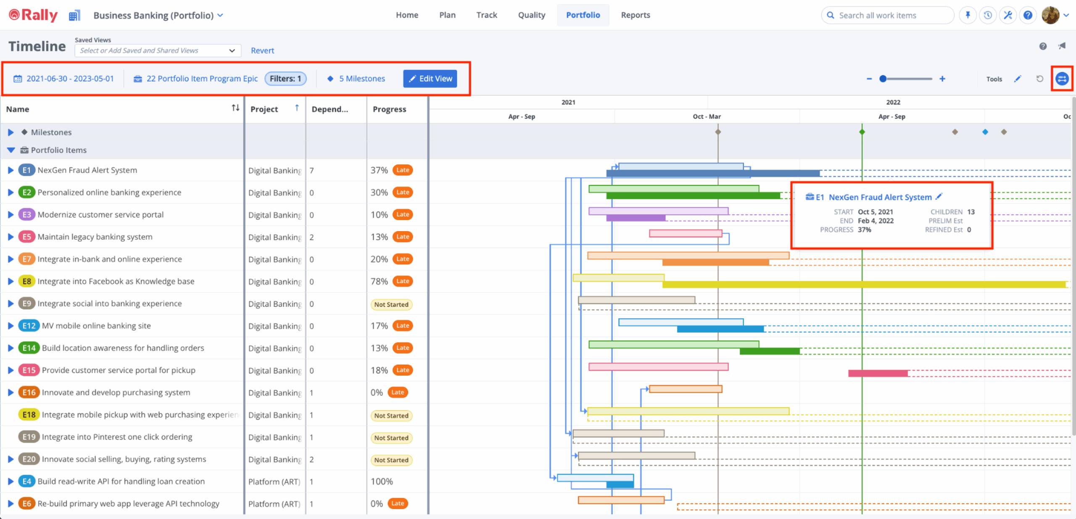This screenshot has height=519, width=1076.
Task: Open the Saved Views dropdown
Action: (x=158, y=50)
